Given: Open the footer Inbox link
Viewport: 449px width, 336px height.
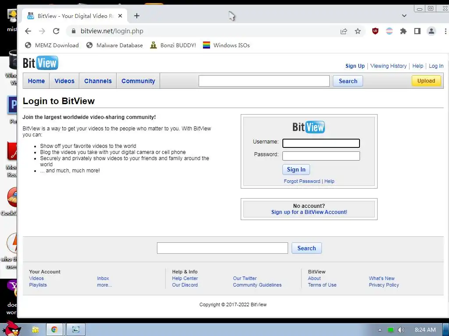Looking at the screenshot, I should point(103,278).
